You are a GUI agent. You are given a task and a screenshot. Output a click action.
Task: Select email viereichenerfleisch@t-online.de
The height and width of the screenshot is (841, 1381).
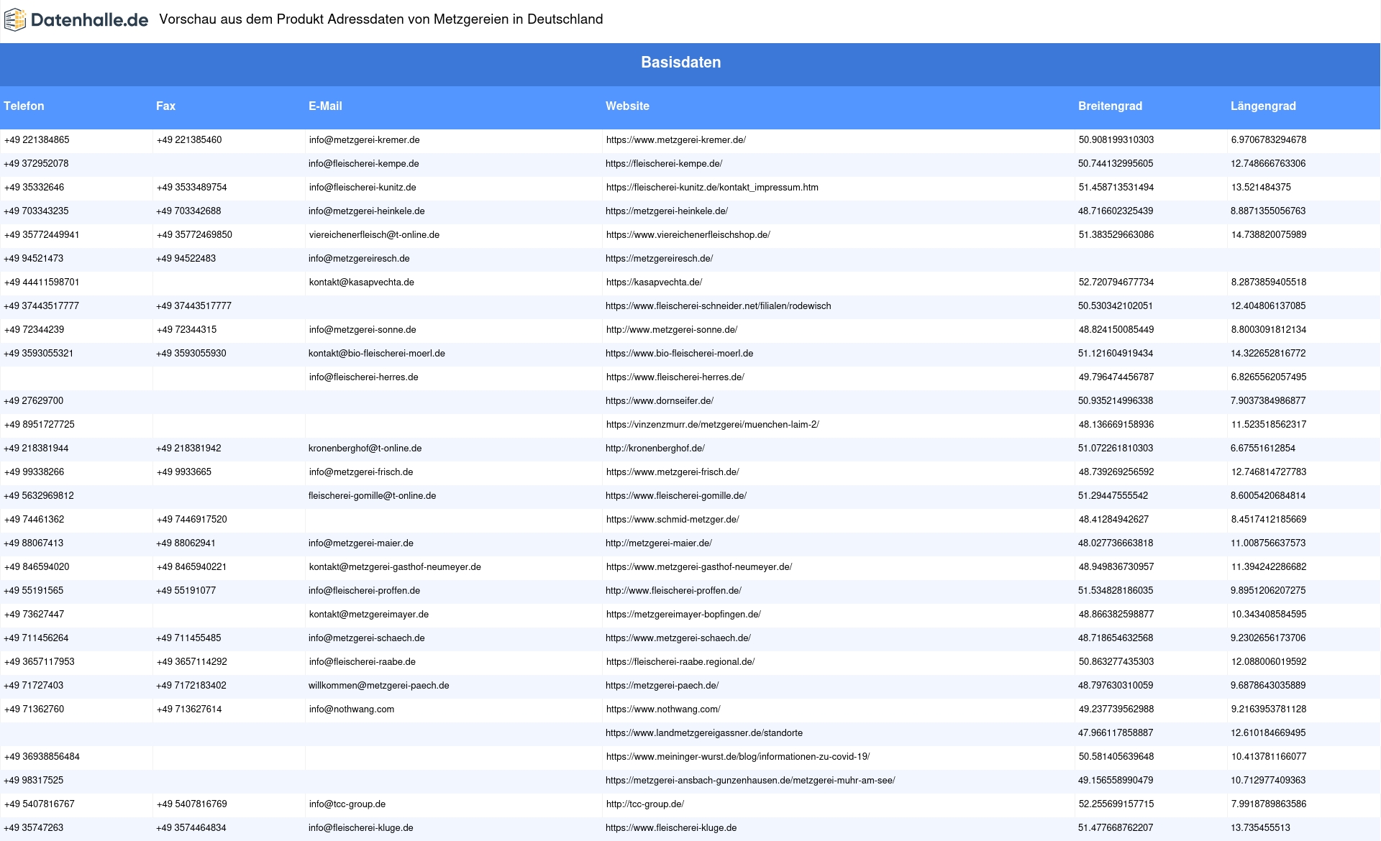[374, 235]
